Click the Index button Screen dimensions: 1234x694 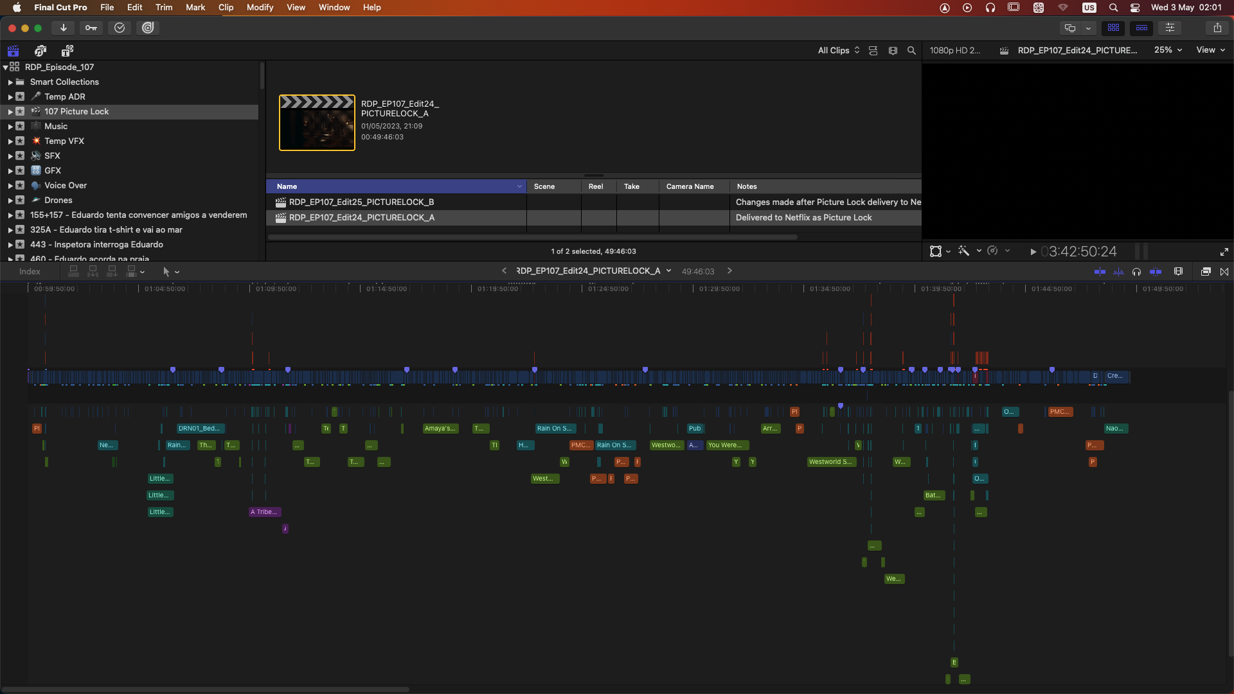30,272
